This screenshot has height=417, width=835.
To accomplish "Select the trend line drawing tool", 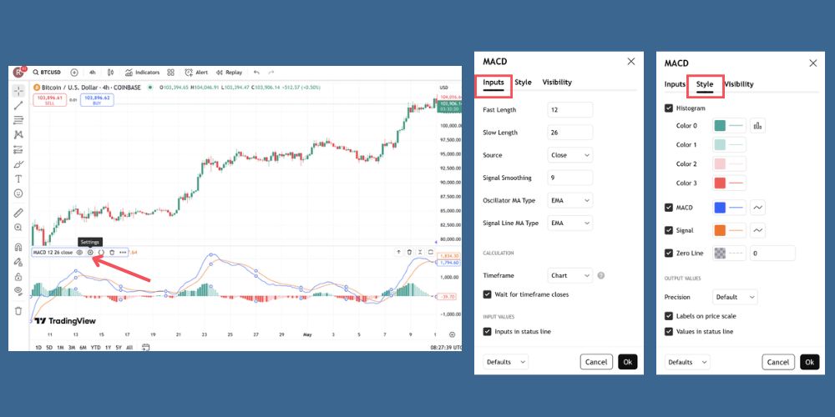I will [18, 105].
